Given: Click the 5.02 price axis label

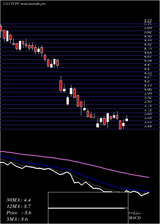Looking at the screenshot, I should 148,32.
